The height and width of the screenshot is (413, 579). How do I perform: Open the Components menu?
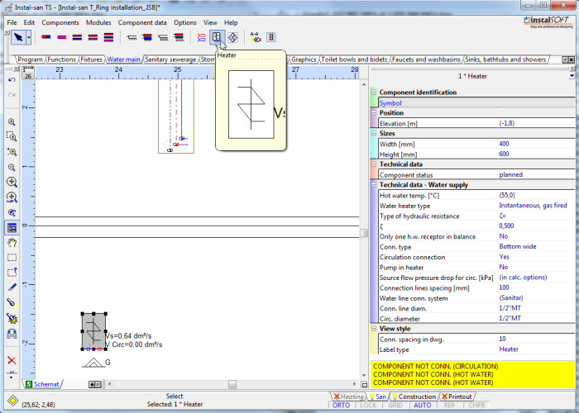[60, 22]
